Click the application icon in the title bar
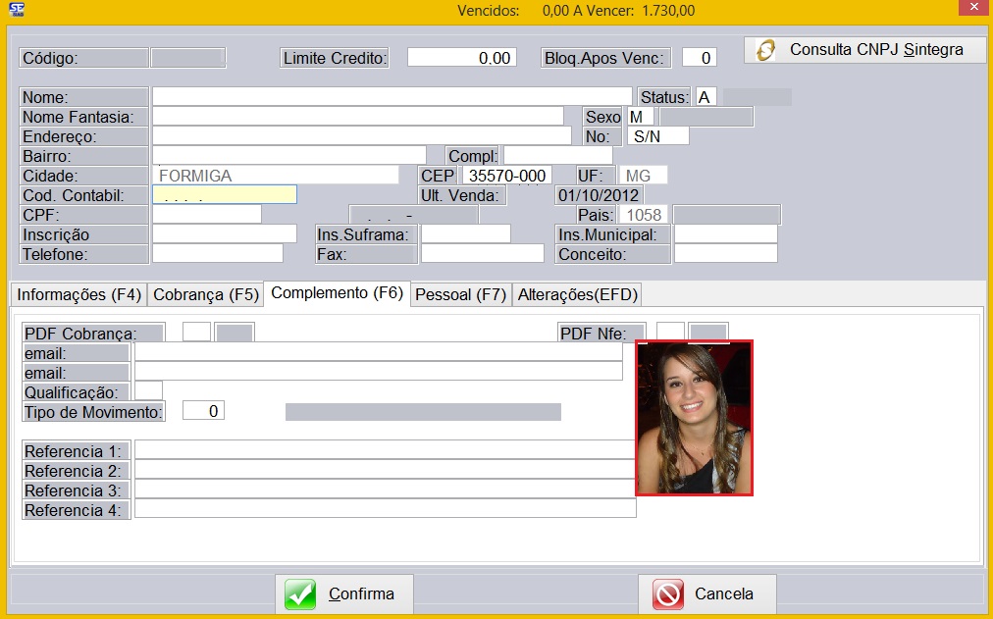 [x=17, y=11]
